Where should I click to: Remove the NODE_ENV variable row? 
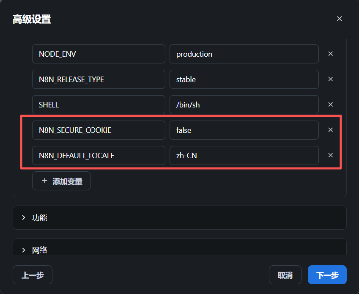pyautogui.click(x=330, y=54)
